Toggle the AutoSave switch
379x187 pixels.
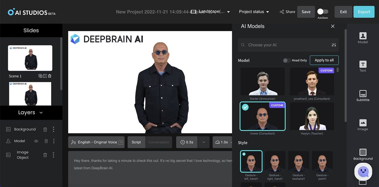[322, 12]
